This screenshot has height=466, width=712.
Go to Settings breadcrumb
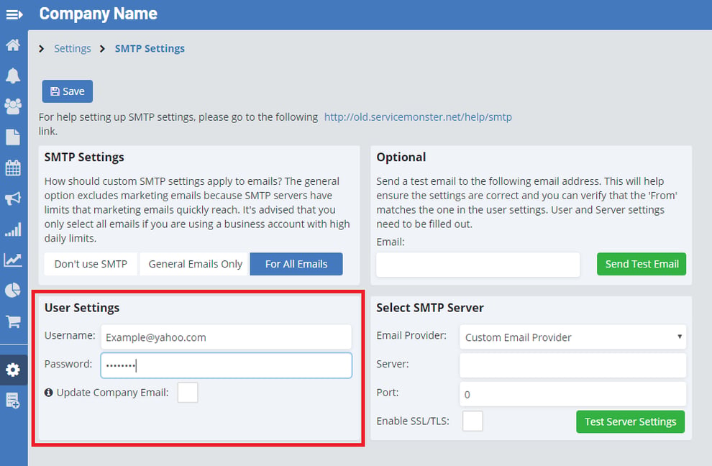(72, 49)
